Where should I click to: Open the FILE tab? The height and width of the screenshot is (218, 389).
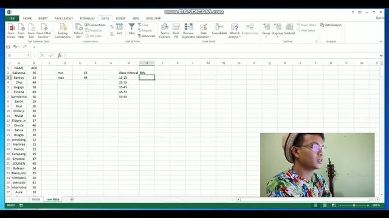[x=12, y=19]
